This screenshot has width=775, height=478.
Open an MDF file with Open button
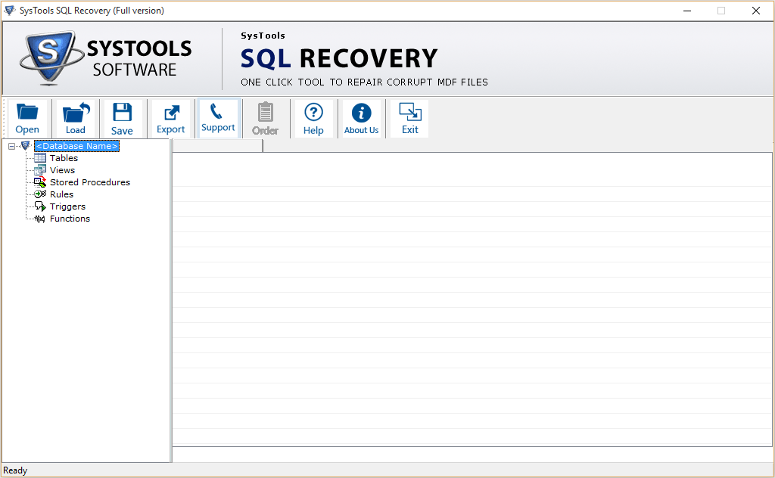coord(27,119)
